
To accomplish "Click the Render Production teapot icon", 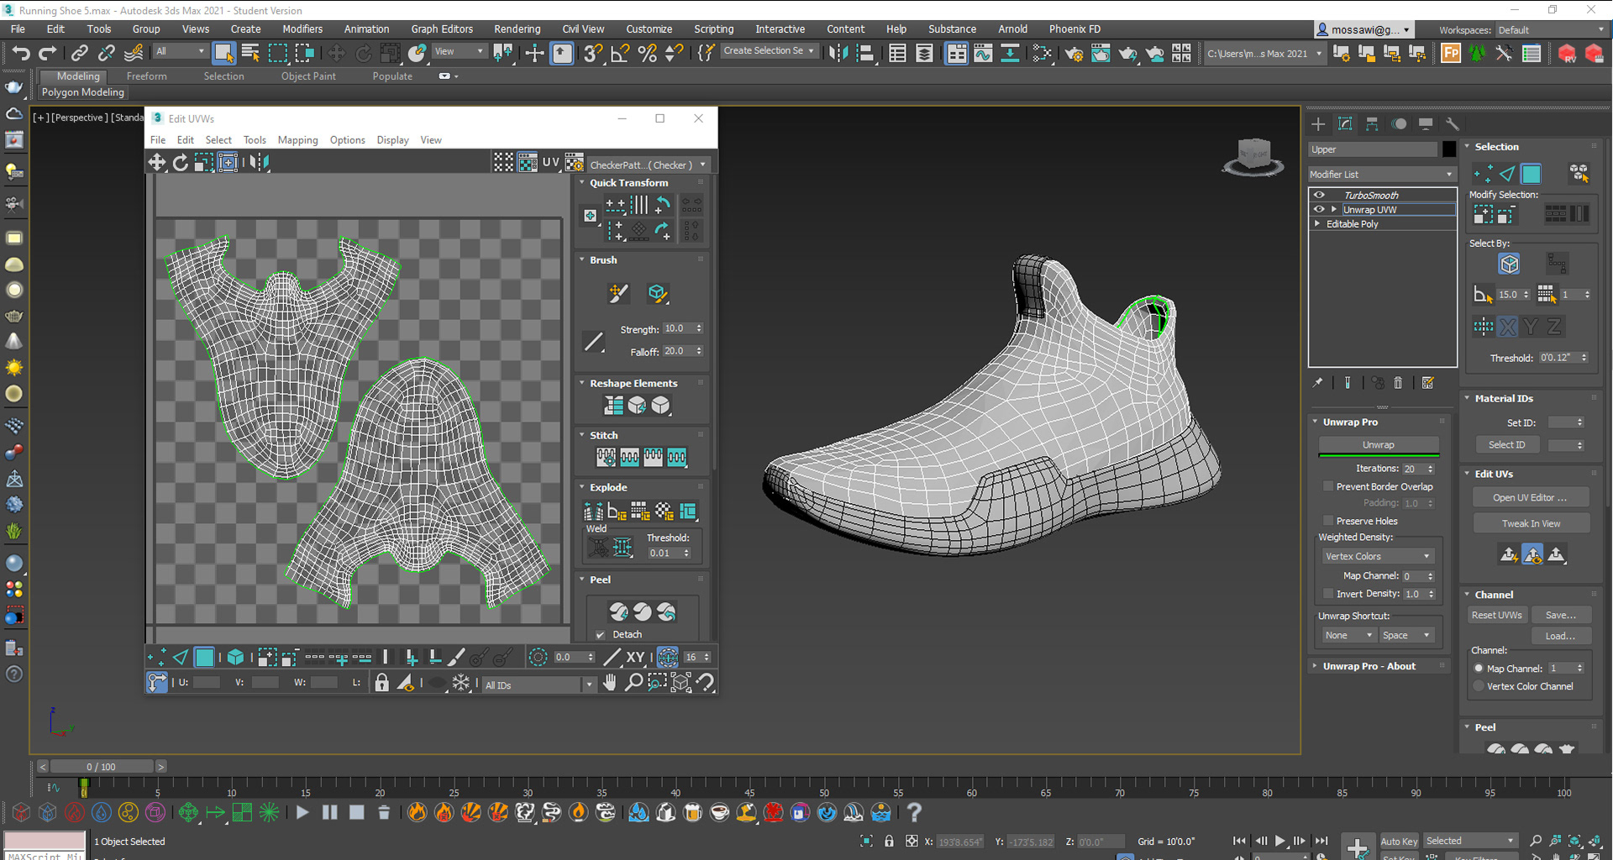I will point(1127,53).
